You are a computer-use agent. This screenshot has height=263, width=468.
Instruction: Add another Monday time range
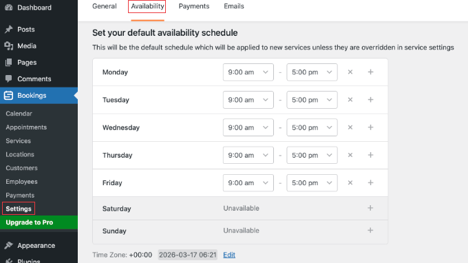coord(370,72)
